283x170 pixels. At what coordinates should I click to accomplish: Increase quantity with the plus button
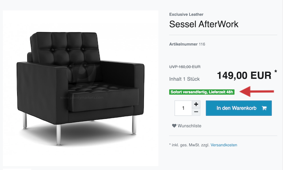point(196,104)
